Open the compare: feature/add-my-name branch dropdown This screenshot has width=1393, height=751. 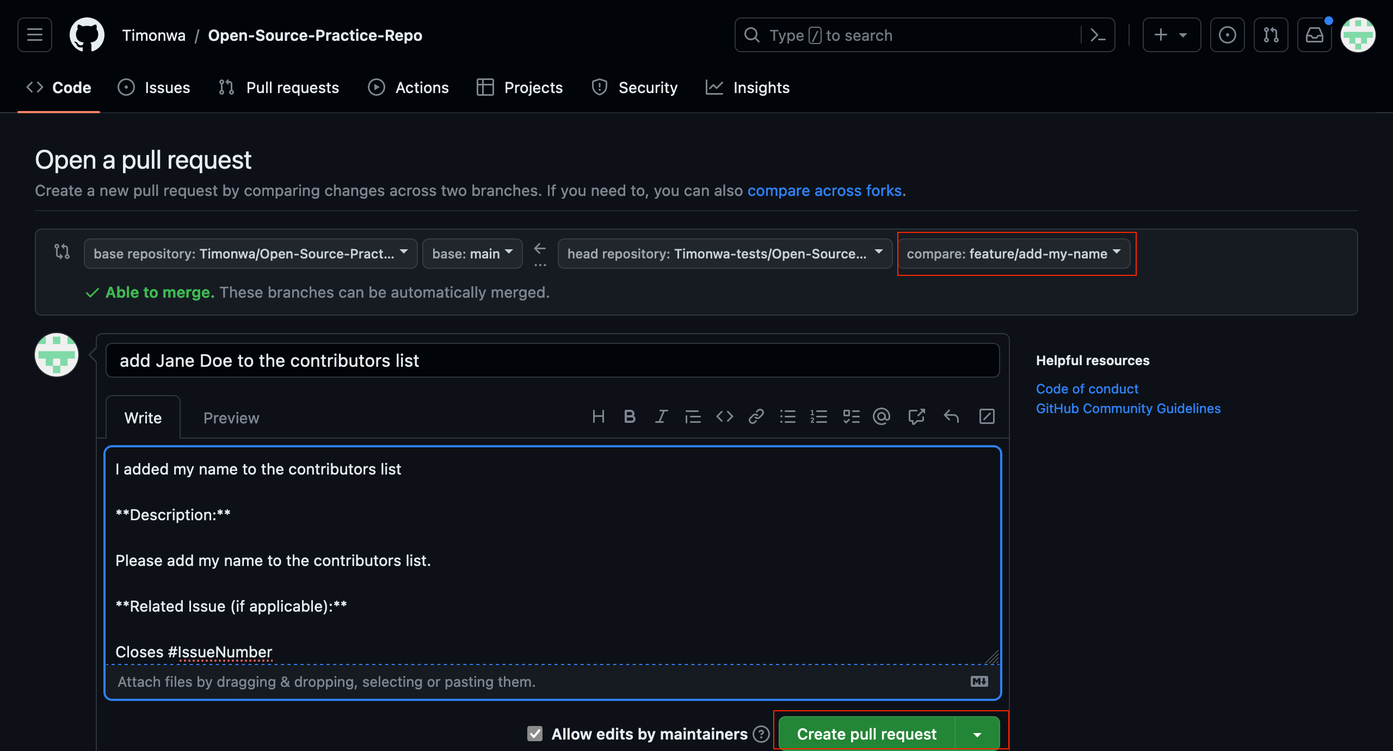[x=1015, y=254]
